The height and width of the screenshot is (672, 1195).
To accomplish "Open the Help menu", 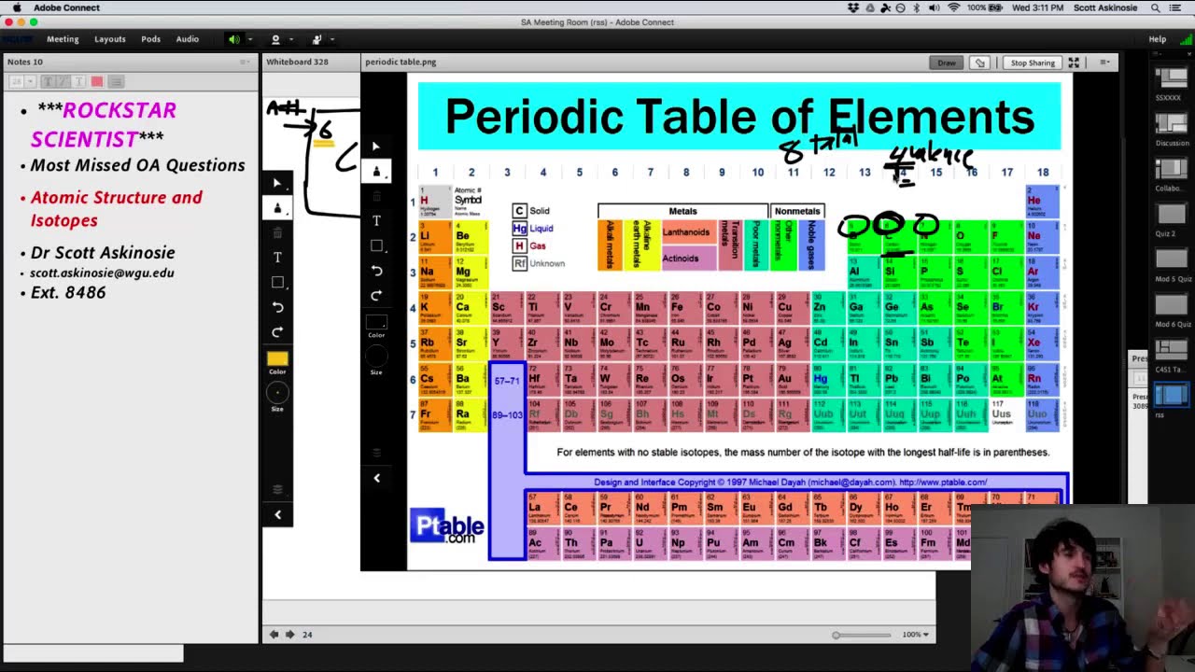I will [1158, 39].
